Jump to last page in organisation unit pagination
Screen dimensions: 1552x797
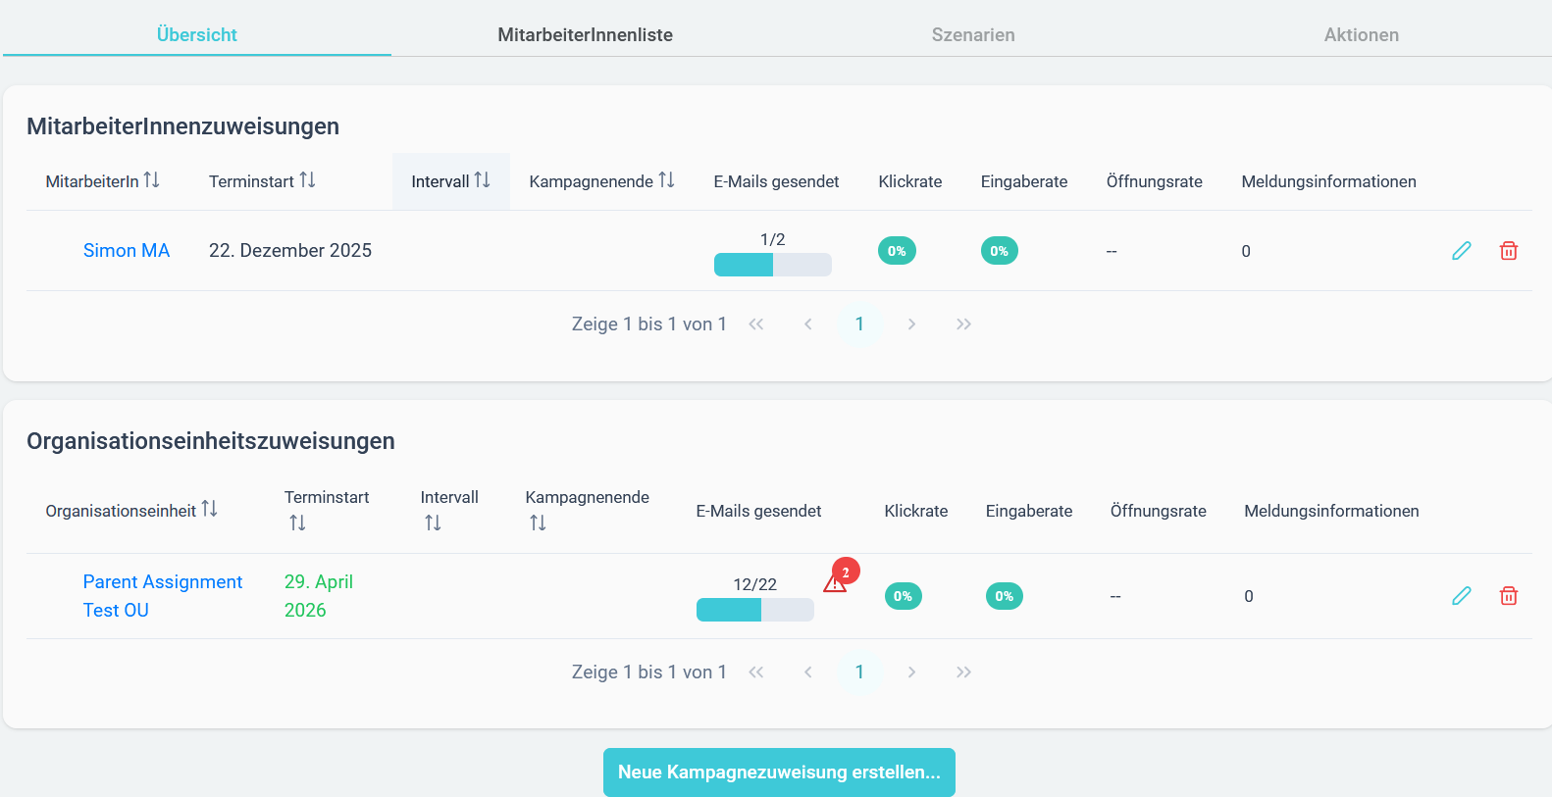(963, 672)
